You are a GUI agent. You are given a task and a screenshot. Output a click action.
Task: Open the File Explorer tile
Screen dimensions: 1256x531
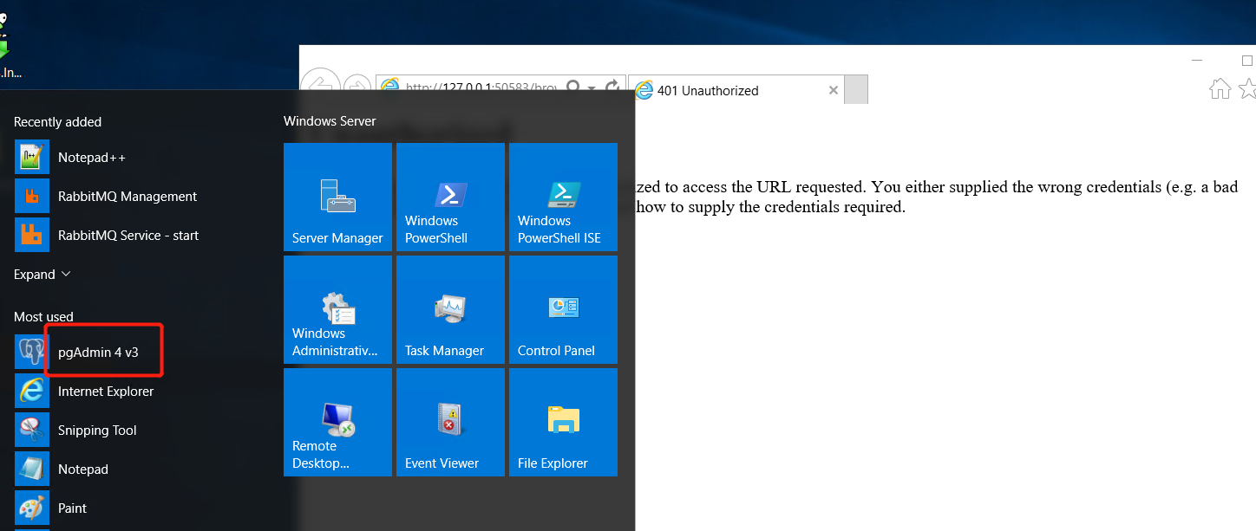pos(563,423)
